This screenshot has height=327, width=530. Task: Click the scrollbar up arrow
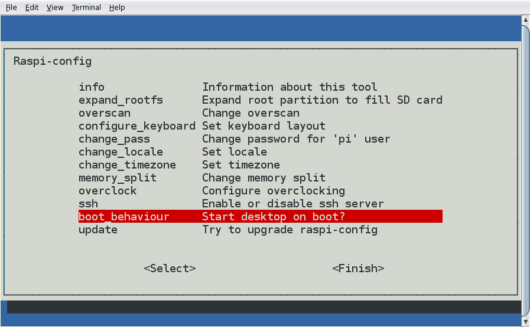[526, 20]
